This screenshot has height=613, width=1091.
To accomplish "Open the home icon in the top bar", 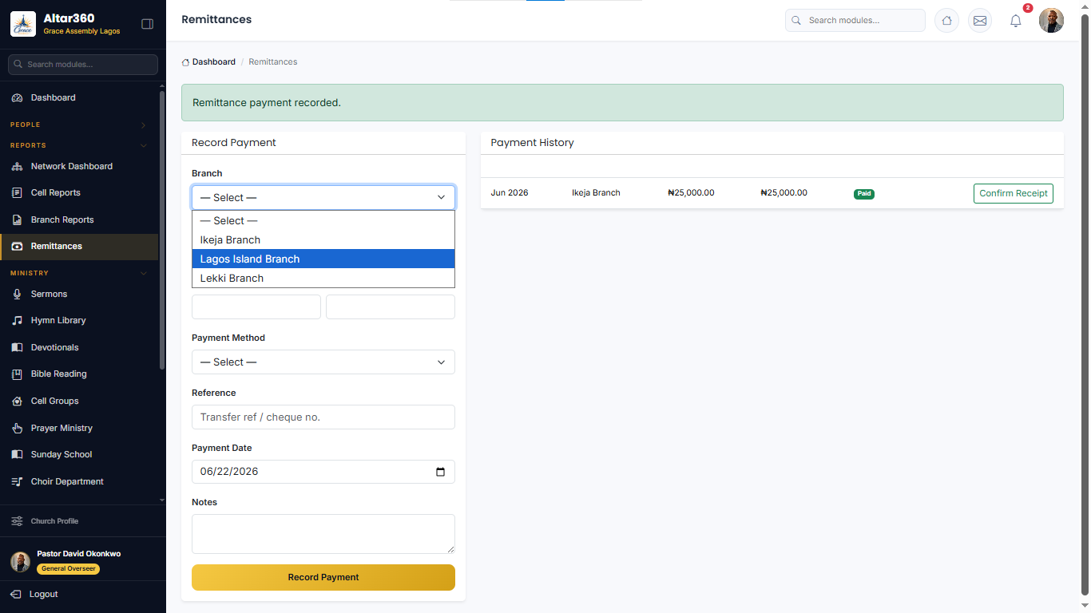I will click(x=946, y=21).
